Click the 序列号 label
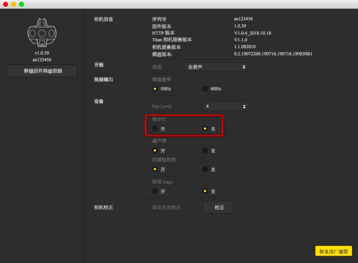Screen dimensions: 358x263 159,19
